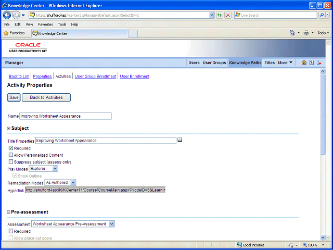Click the search magnifier icon
The image size is (333, 250).
[322, 15]
